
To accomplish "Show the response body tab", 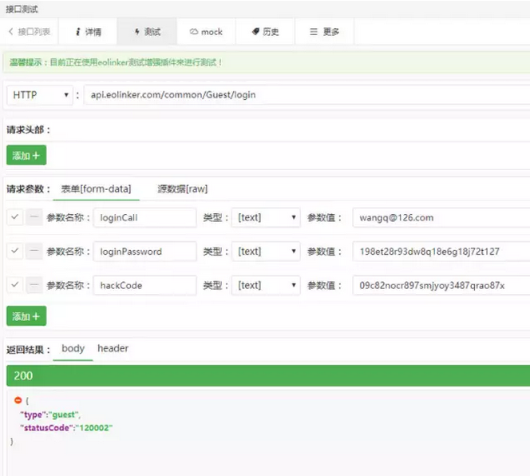I will click(x=73, y=348).
